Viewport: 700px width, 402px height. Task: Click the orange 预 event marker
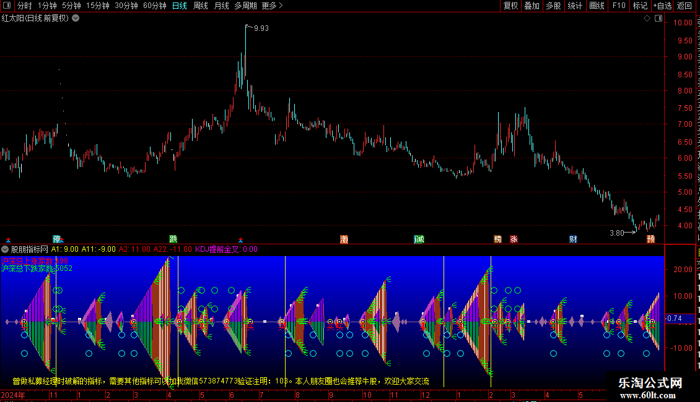point(651,239)
